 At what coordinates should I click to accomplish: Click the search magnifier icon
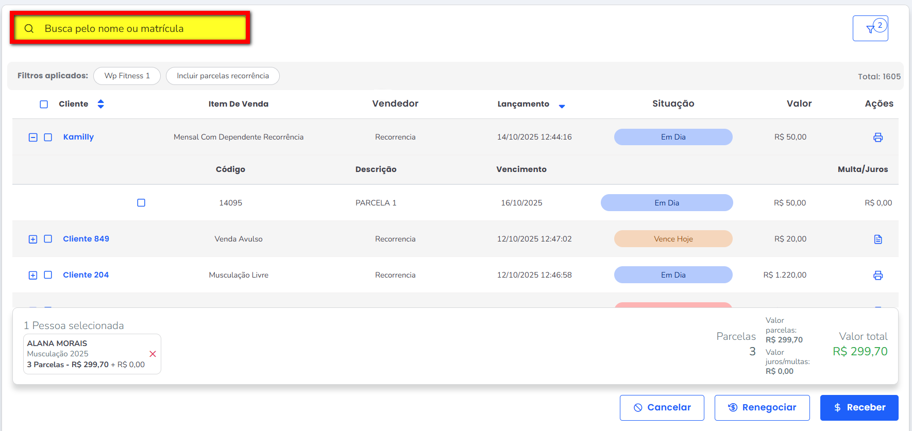pyautogui.click(x=29, y=29)
